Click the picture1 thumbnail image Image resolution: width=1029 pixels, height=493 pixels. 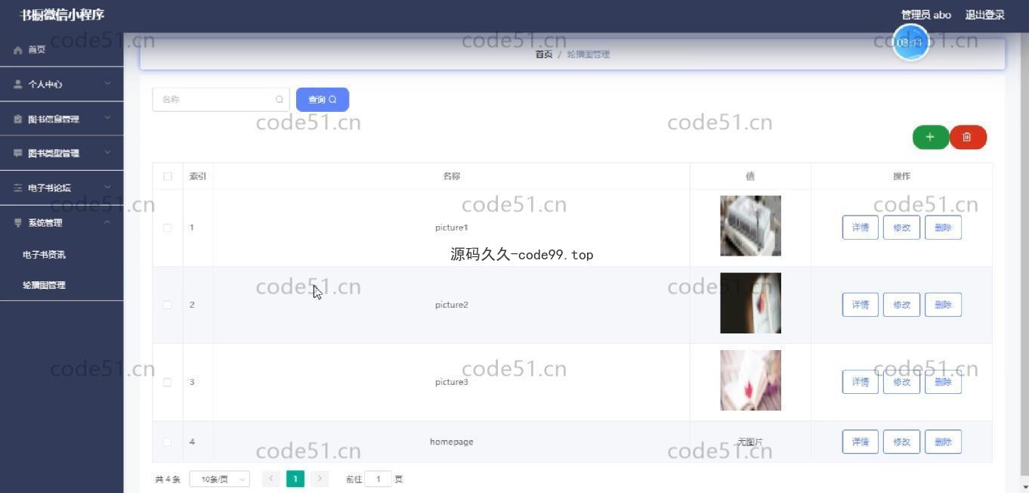click(x=750, y=225)
